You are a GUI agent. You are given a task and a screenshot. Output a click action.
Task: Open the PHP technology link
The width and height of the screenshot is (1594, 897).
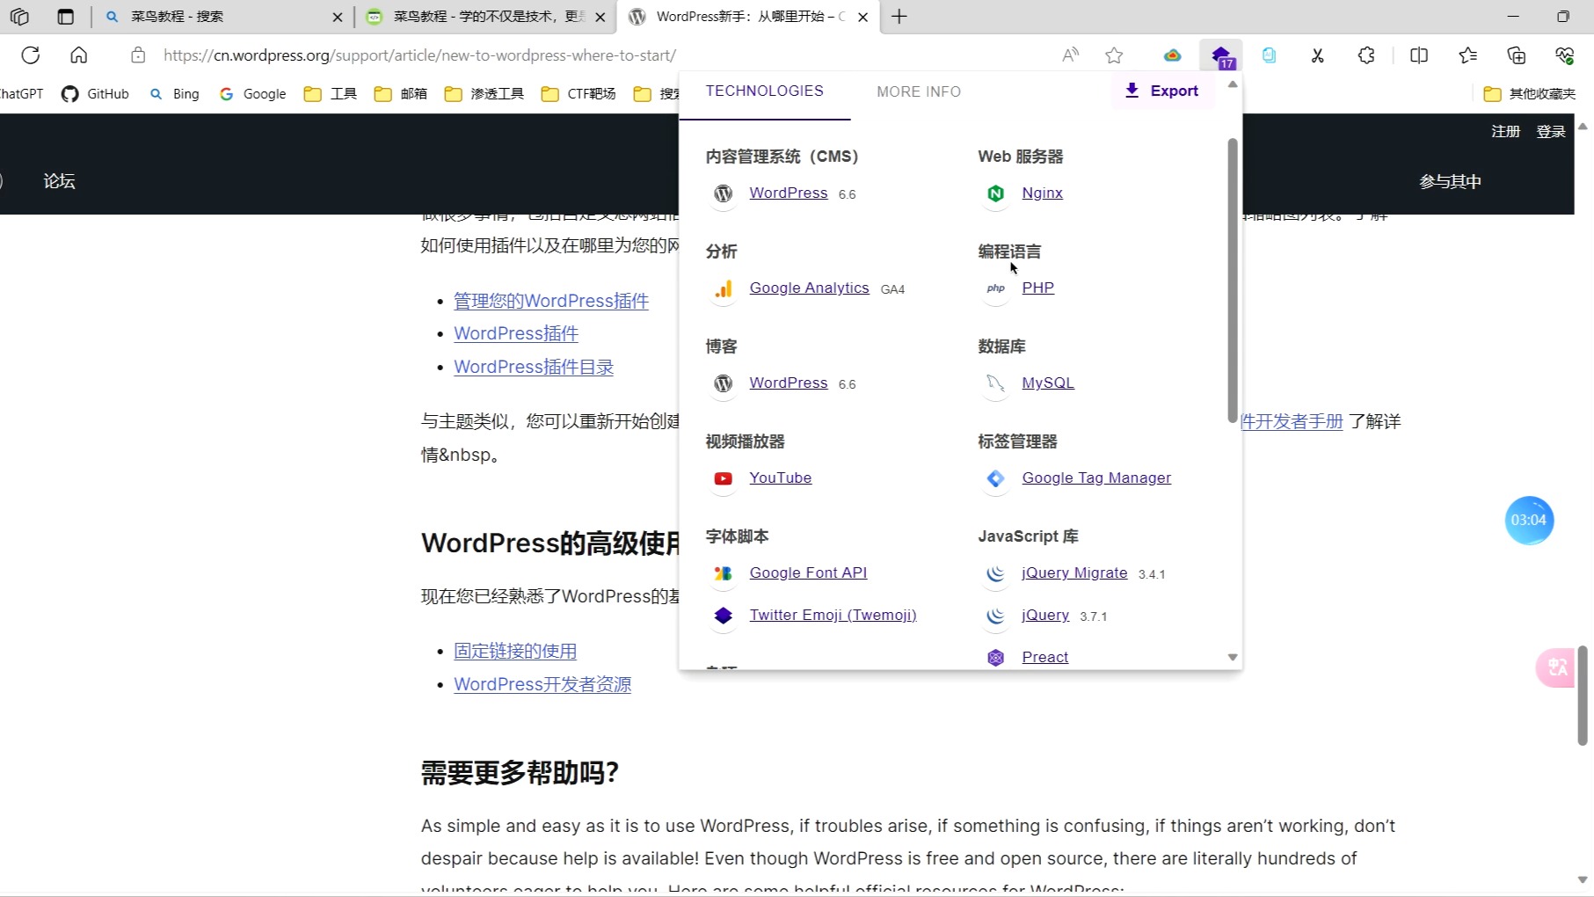tap(1037, 288)
